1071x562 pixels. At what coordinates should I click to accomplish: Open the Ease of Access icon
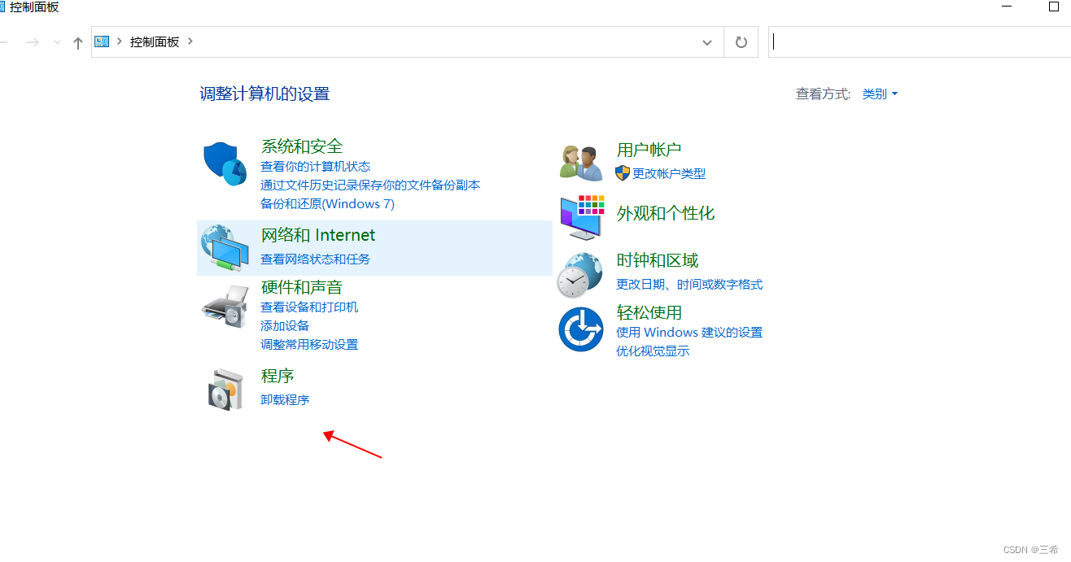click(x=581, y=329)
